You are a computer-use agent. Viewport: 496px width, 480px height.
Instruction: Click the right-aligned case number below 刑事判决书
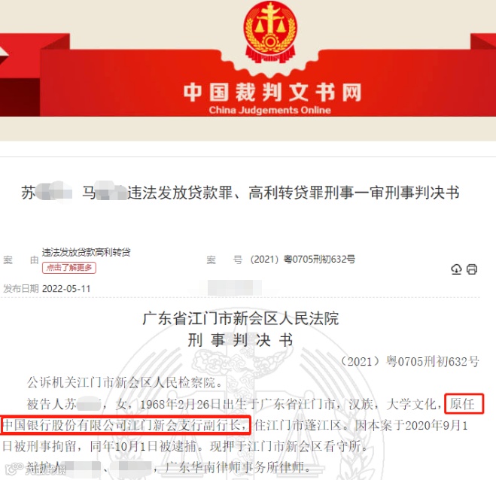click(x=410, y=361)
